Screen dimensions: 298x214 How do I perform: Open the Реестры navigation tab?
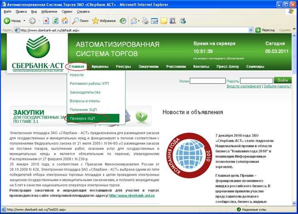[x=123, y=67]
